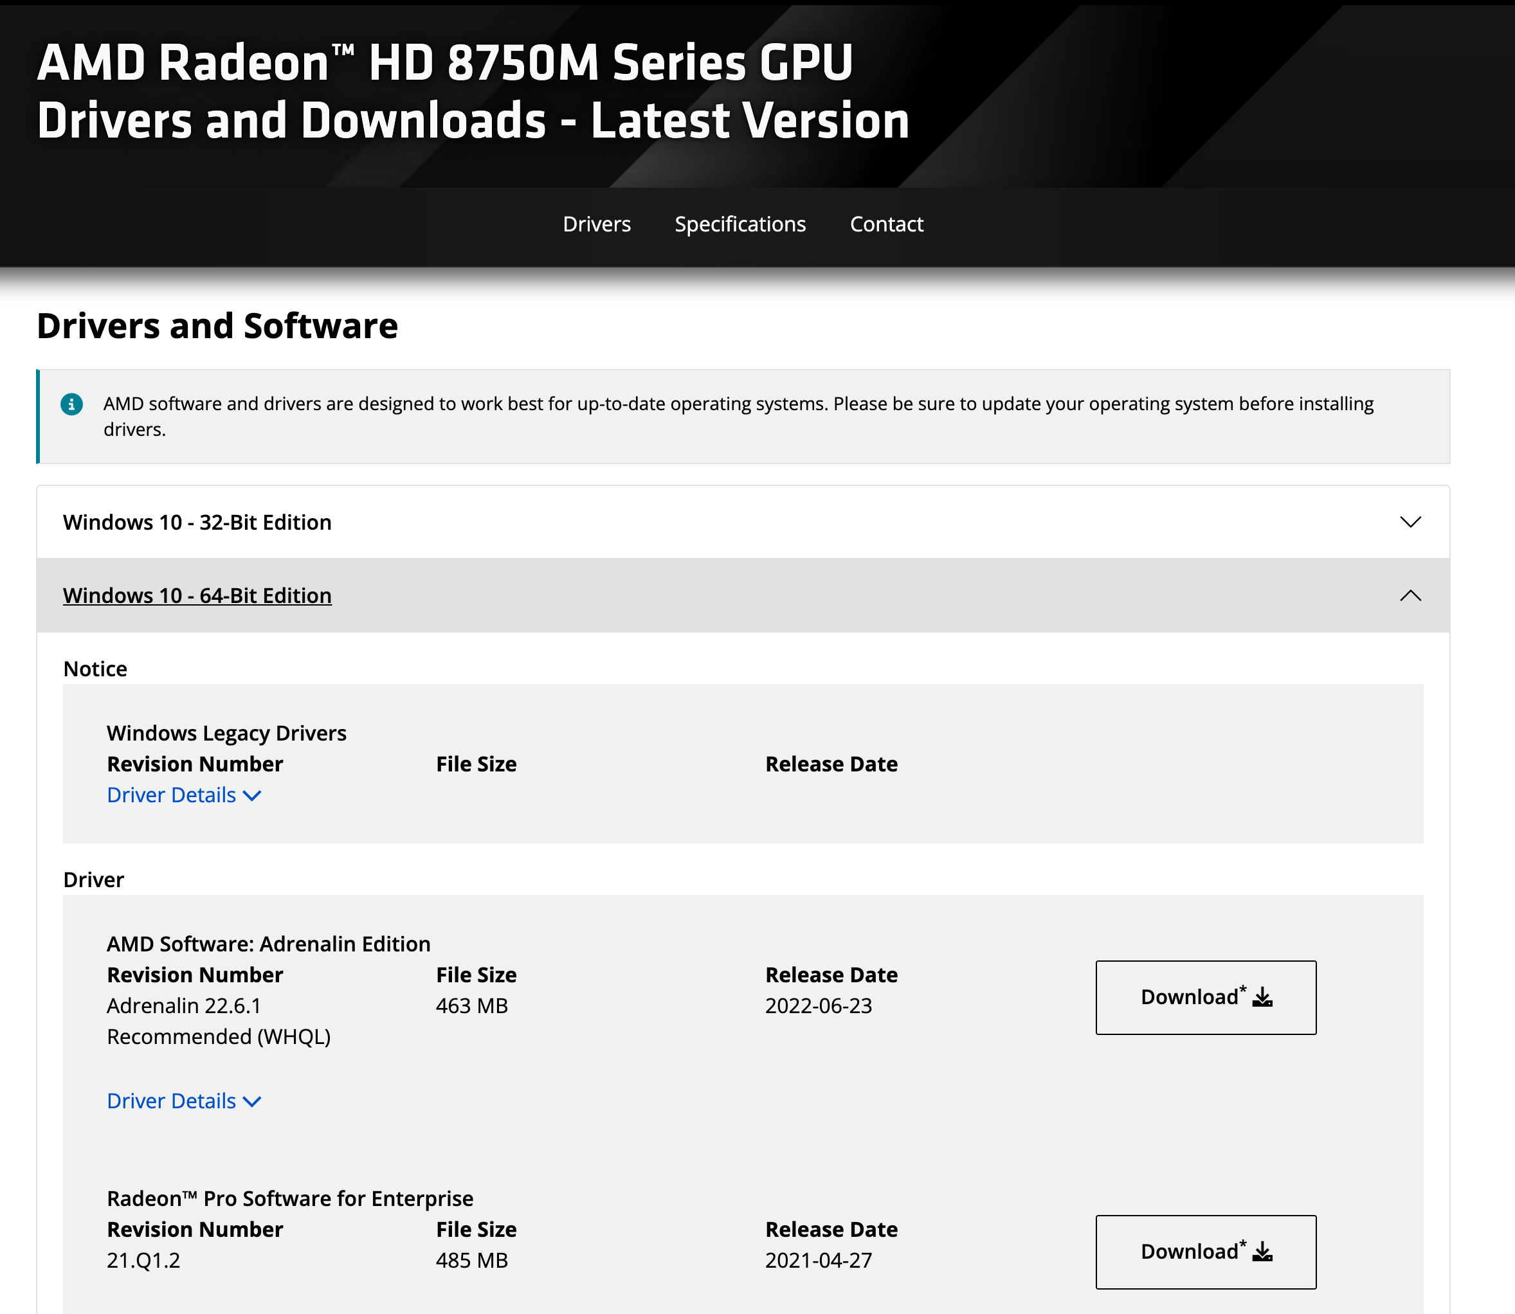This screenshot has width=1515, height=1314.
Task: Expand Driver Details under Windows Legacy Drivers
Action: [x=184, y=795]
